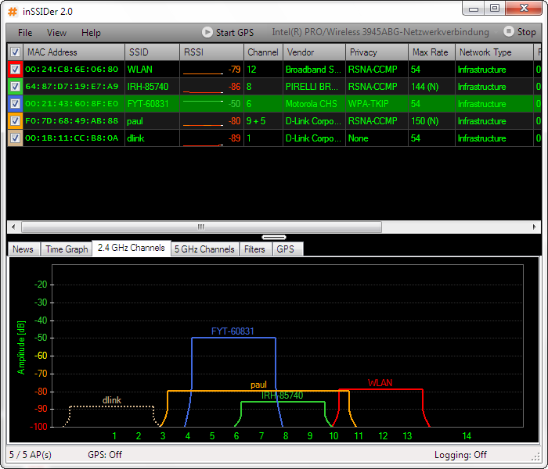
Task: Select the paul network row
Action: coord(157,121)
